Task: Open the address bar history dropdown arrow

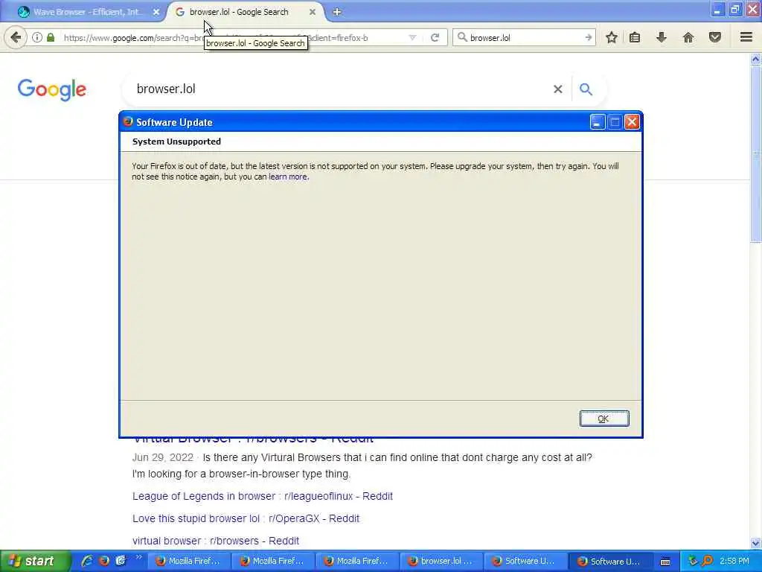Action: click(x=412, y=37)
